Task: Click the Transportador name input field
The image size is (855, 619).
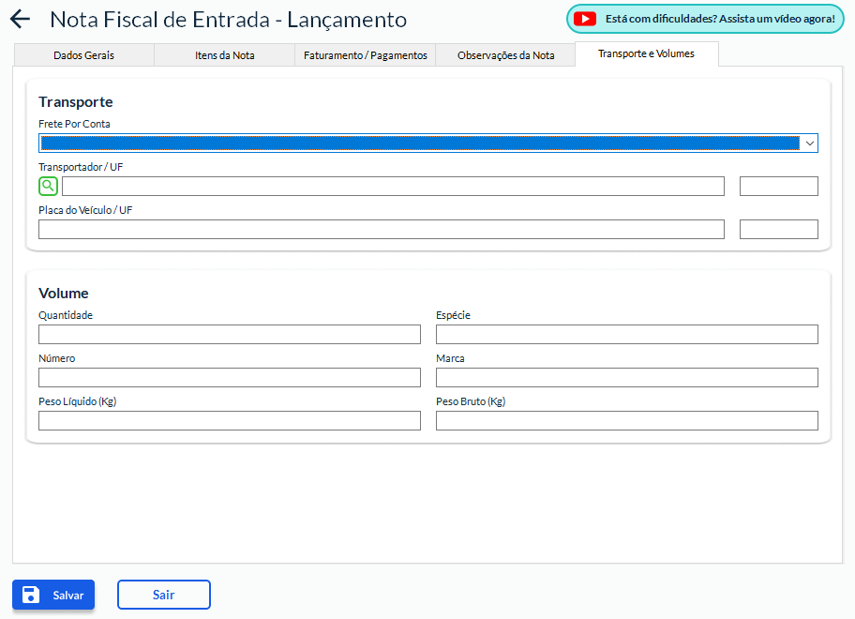Action: (393, 186)
